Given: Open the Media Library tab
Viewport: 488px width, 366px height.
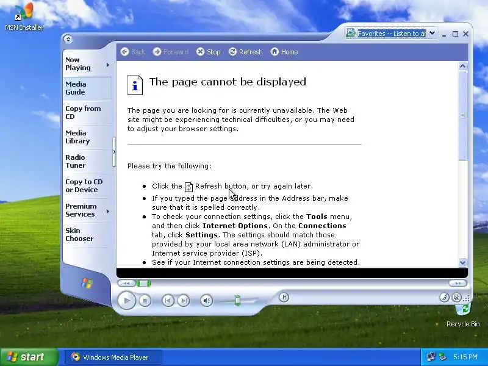Looking at the screenshot, I should coord(87,137).
